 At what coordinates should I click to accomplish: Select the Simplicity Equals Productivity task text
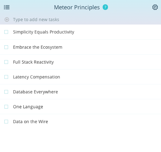click(44, 32)
